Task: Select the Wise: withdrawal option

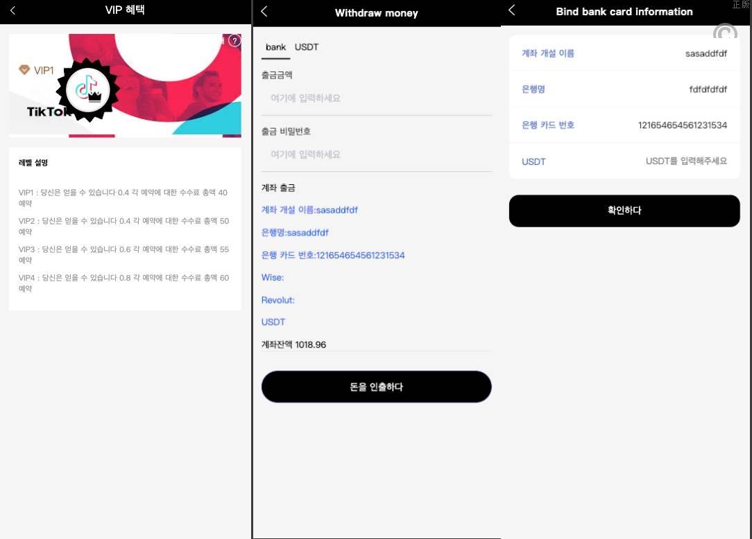Action: pyautogui.click(x=273, y=277)
